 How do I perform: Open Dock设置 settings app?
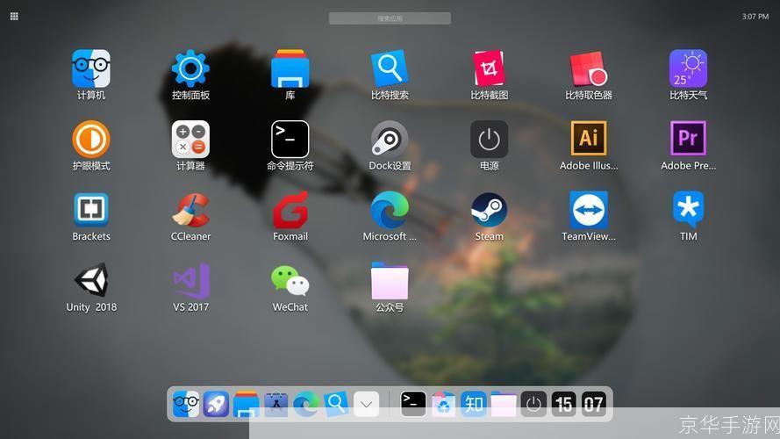390,140
